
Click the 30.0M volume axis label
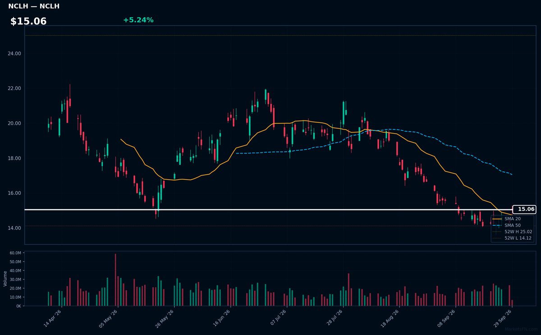tap(15, 279)
